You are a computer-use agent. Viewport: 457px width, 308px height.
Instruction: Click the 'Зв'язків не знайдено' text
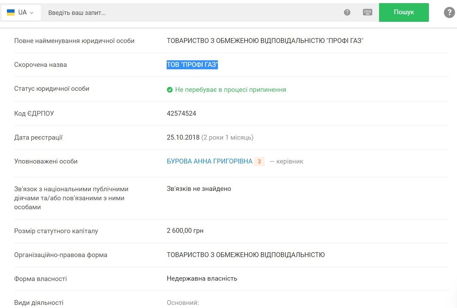(199, 189)
